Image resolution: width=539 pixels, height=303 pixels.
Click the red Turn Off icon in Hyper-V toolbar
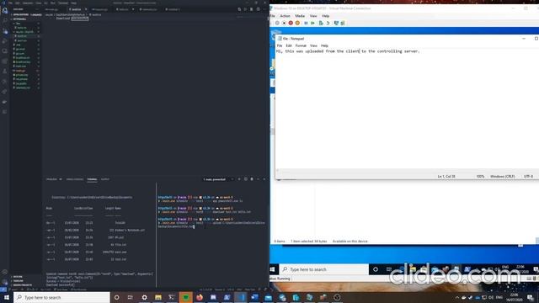pyautogui.click(x=291, y=23)
